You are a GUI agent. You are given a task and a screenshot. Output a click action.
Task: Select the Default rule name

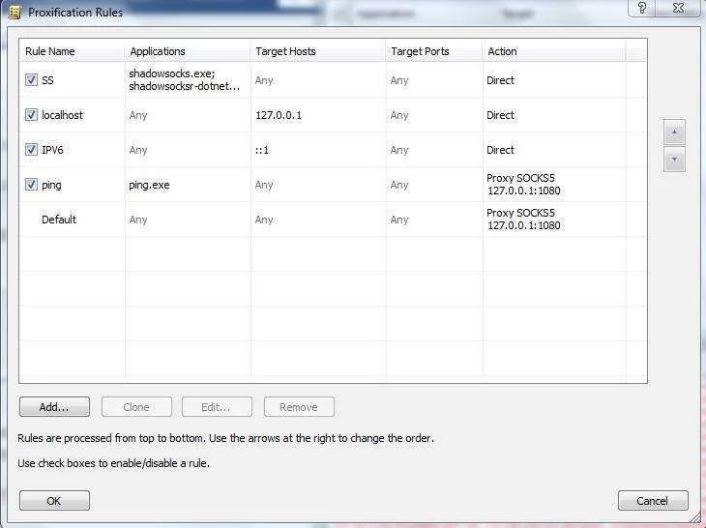[59, 220]
